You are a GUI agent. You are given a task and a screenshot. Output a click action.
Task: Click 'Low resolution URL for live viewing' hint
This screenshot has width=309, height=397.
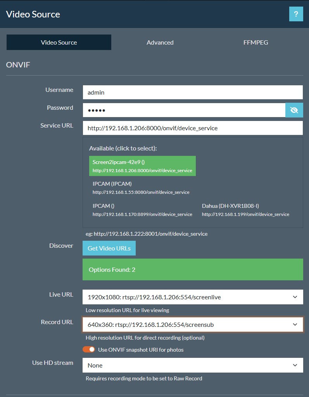click(128, 310)
